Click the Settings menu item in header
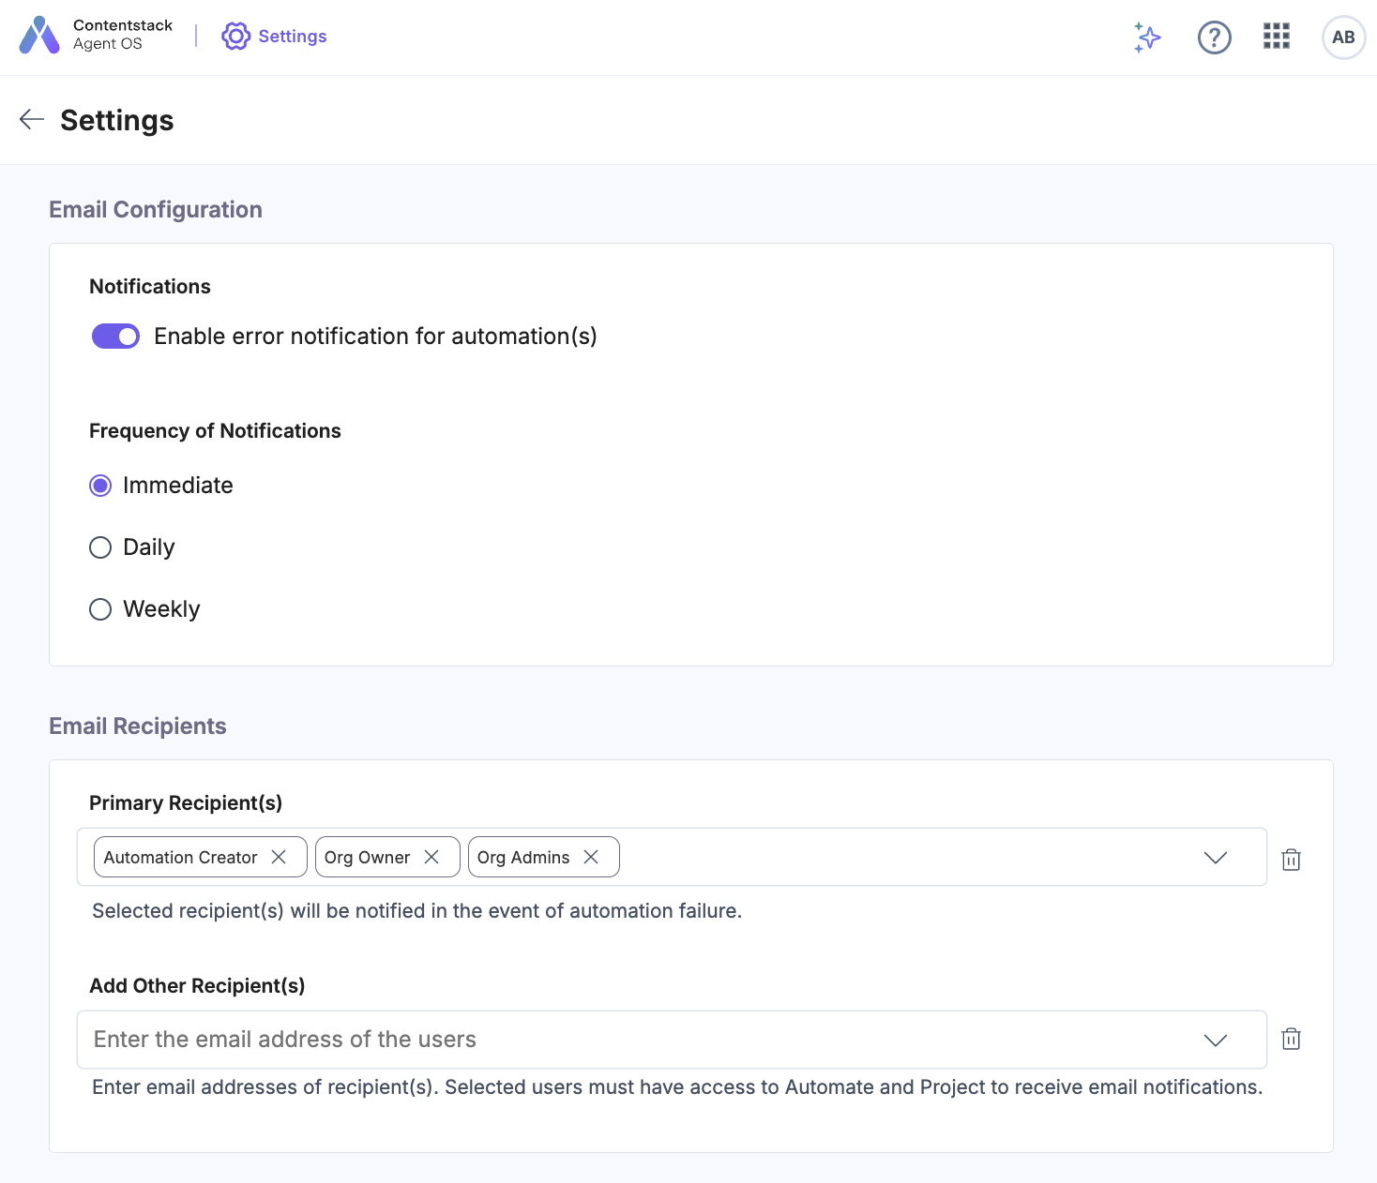 click(292, 36)
